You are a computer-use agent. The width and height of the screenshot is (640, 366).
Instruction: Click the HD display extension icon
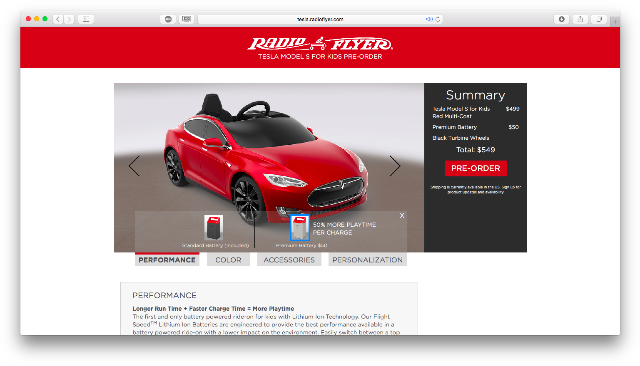pyautogui.click(x=187, y=19)
